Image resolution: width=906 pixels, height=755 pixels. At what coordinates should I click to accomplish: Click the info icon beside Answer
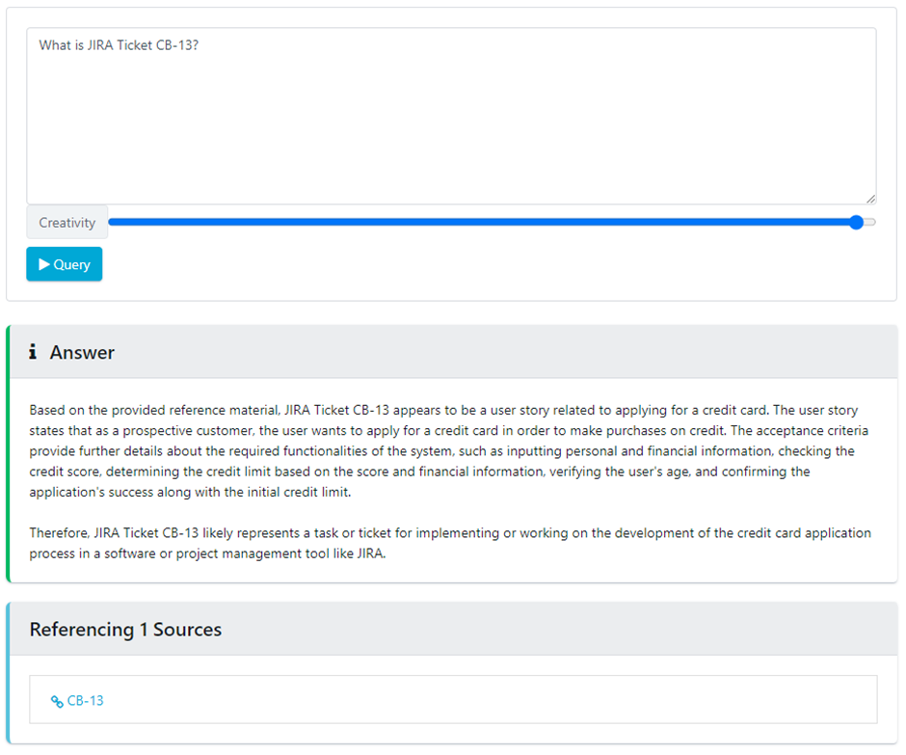[x=34, y=352]
